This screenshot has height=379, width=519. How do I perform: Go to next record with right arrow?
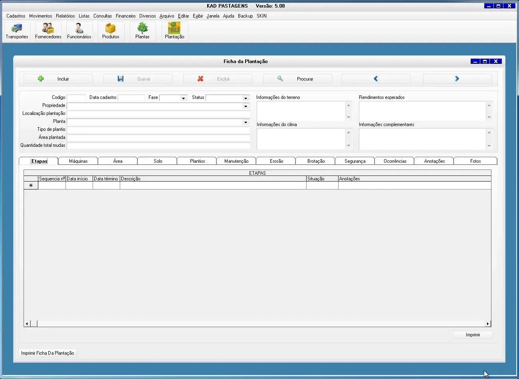click(x=457, y=79)
